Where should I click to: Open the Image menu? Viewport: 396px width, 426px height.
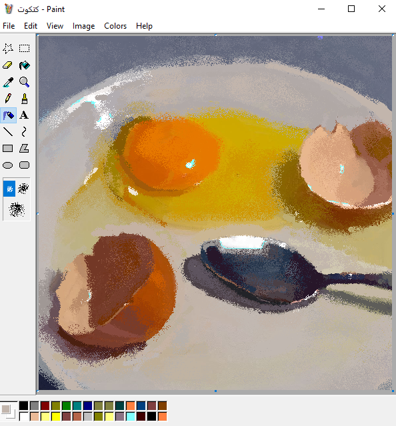[x=83, y=26]
